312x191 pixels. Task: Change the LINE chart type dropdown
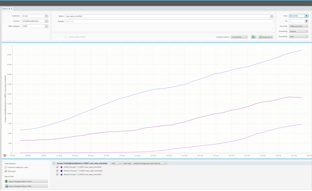click(x=116, y=163)
